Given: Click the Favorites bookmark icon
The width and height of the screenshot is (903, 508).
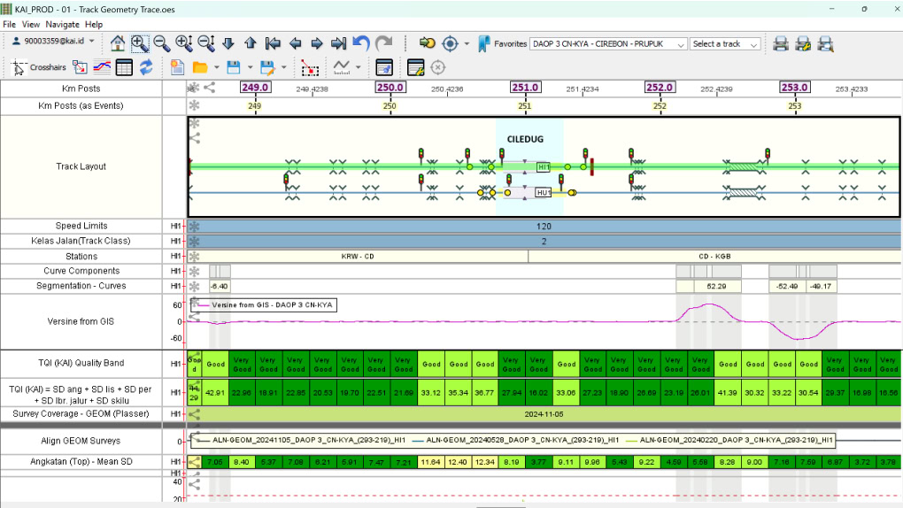Looking at the screenshot, I should pos(483,43).
